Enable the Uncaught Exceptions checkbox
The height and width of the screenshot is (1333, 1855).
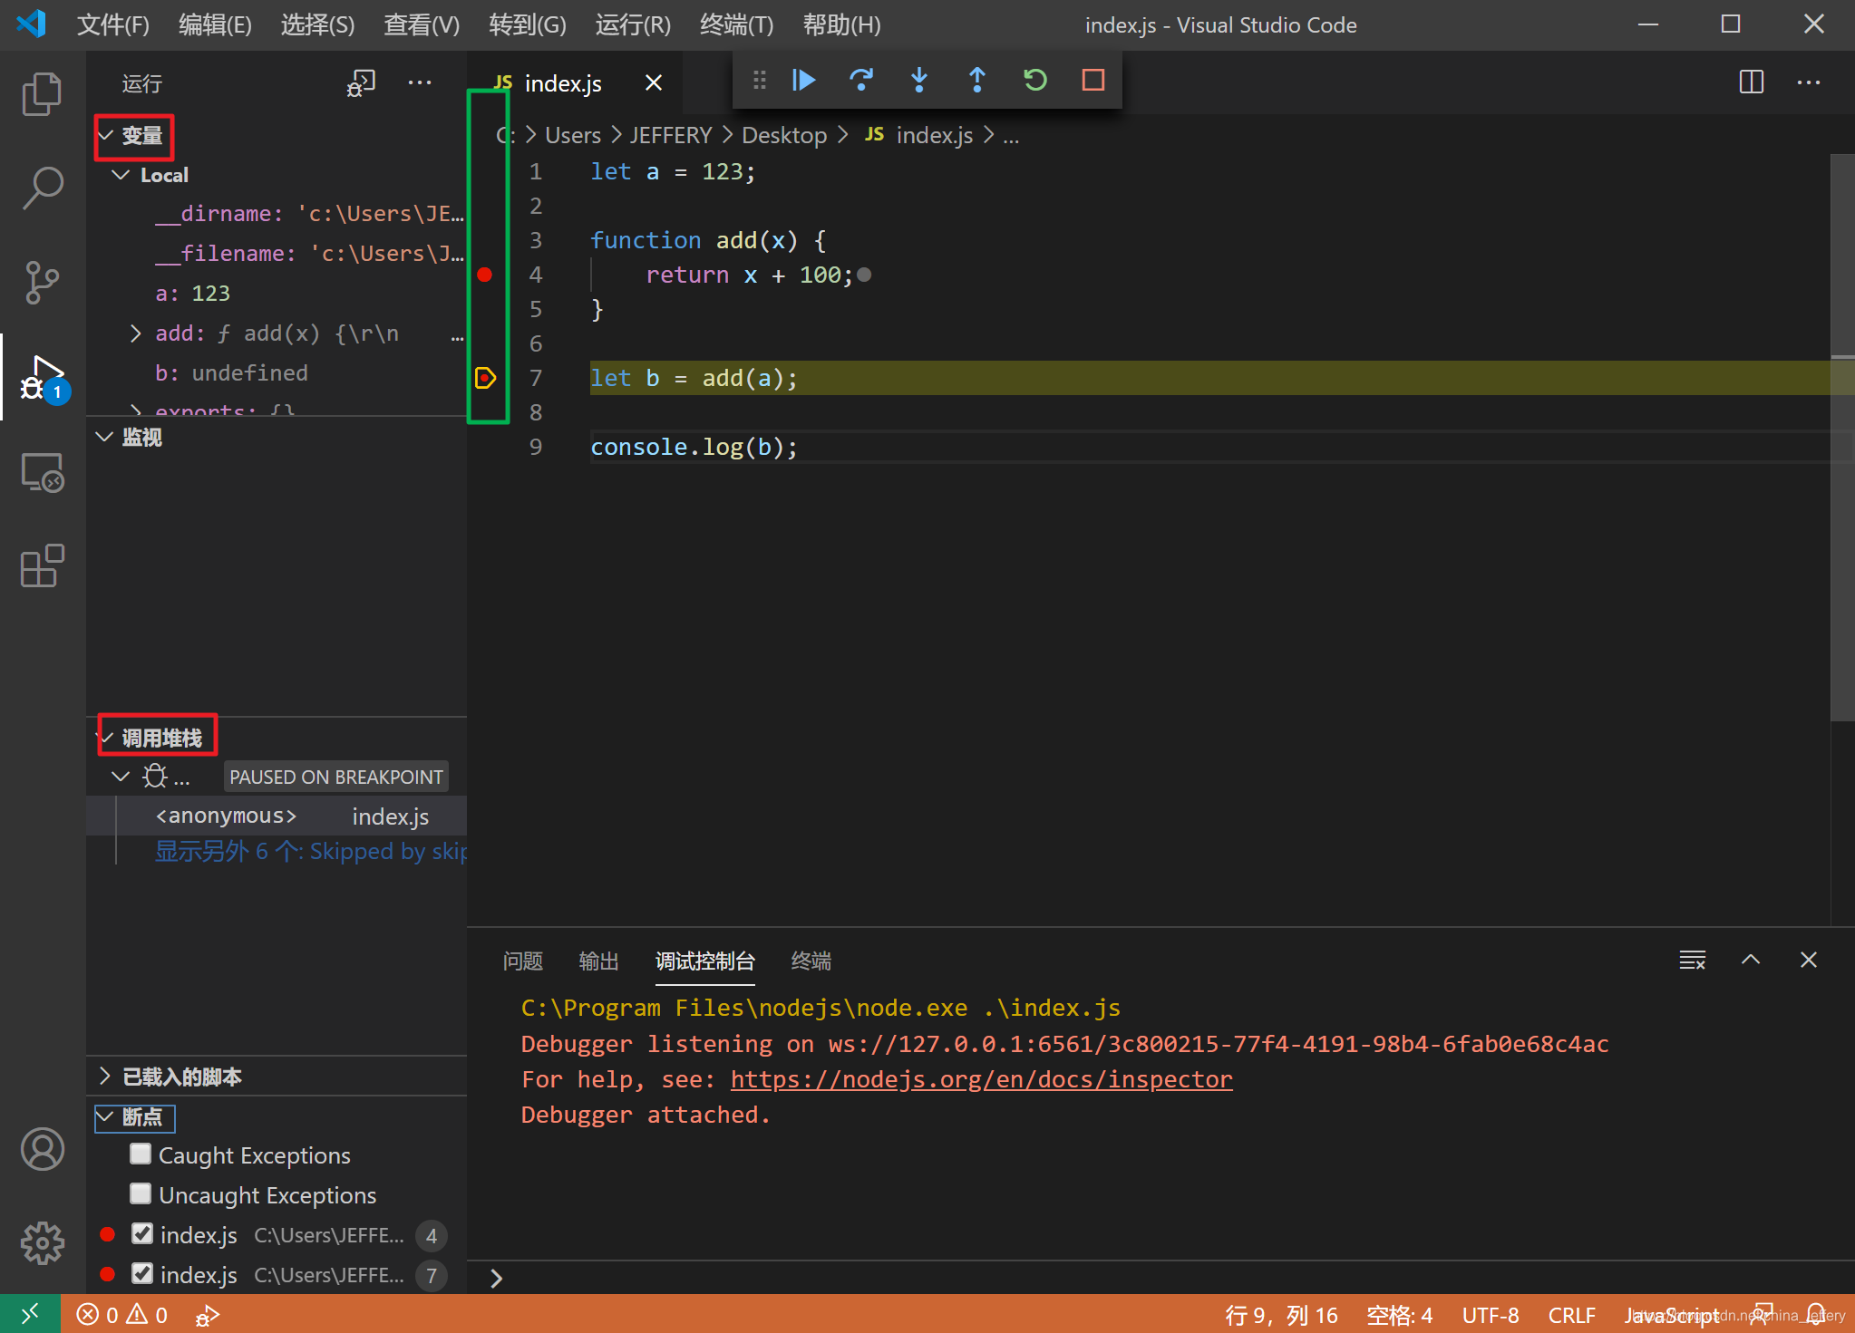coord(141,1194)
